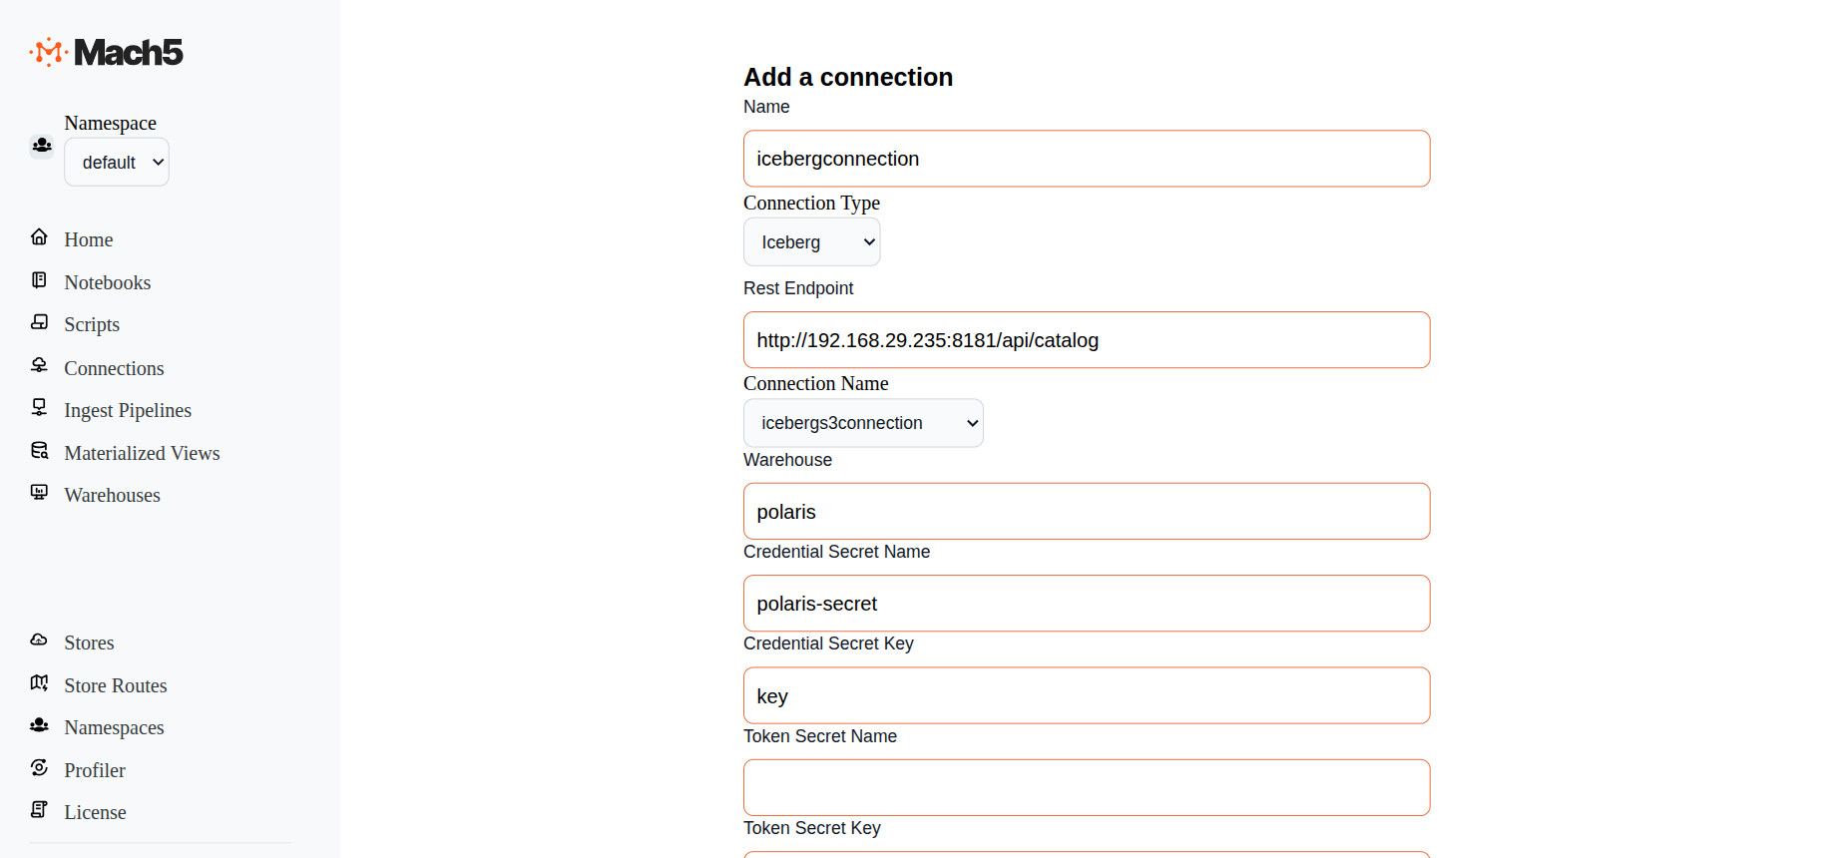Focus the Rest Endpoint URL field
The width and height of the screenshot is (1833, 858).
tap(1086, 340)
